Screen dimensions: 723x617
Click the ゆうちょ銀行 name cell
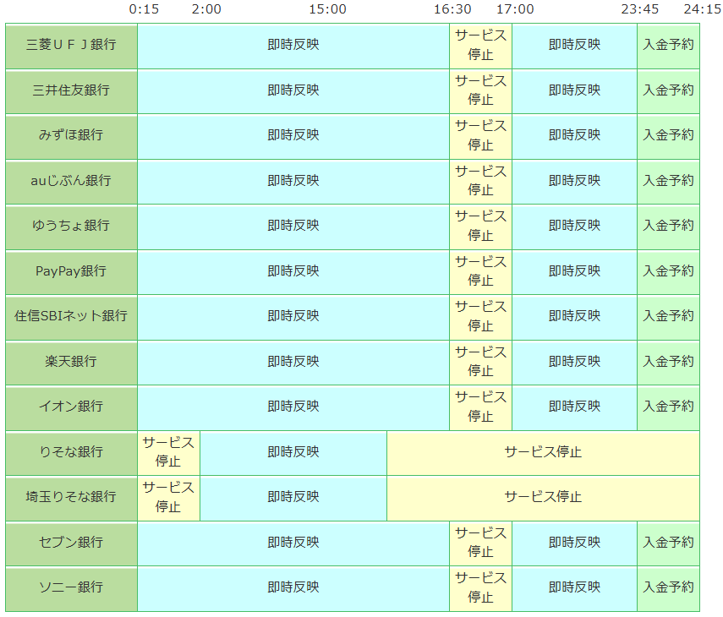pos(71,226)
